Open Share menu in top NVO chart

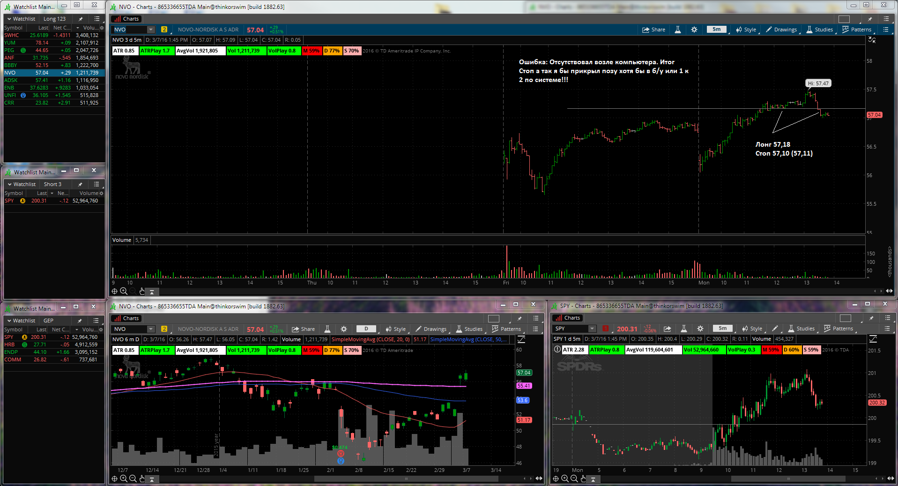point(653,30)
